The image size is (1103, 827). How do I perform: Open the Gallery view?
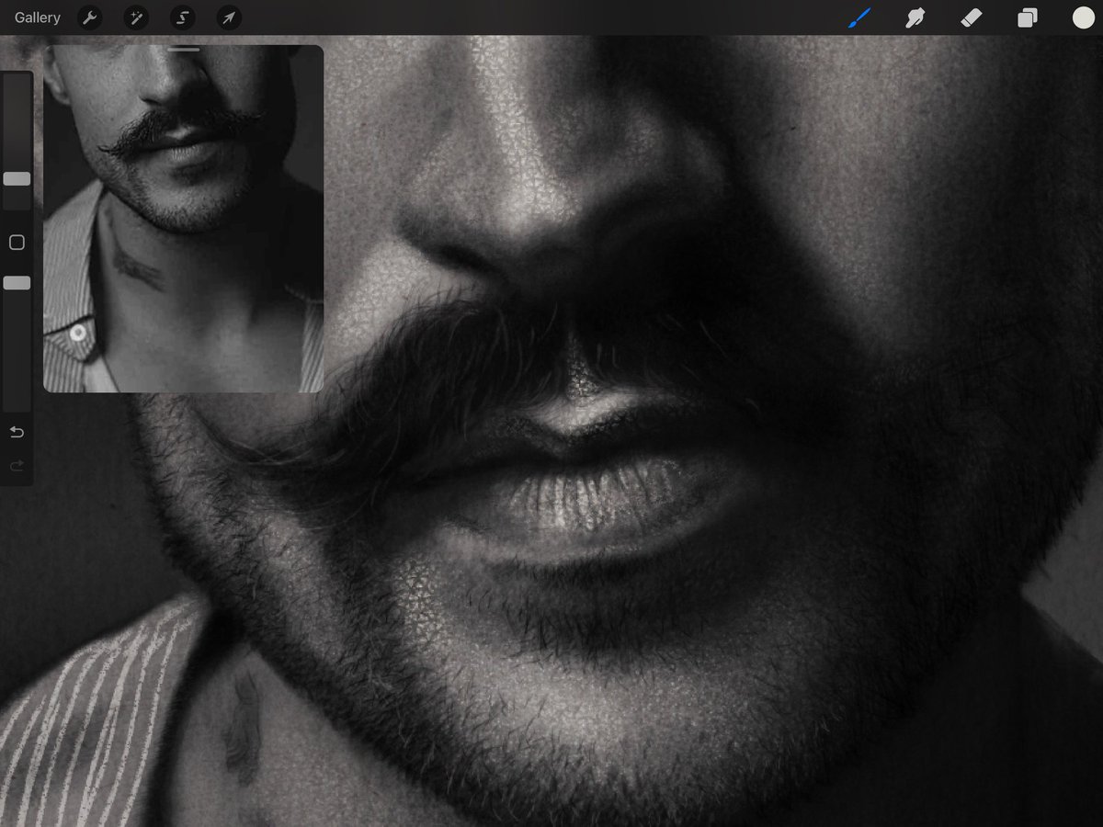38,17
